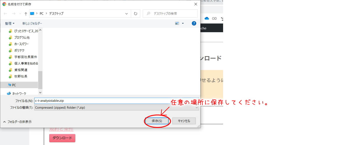
Task: Open the recent locations chevron
Action: (x=20, y=14)
